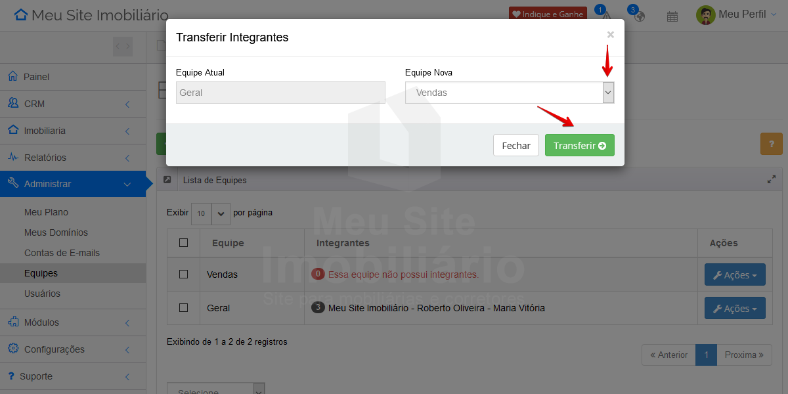Toggle the select-all checkbox in table header
This screenshot has height=394, width=788.
tap(184, 243)
